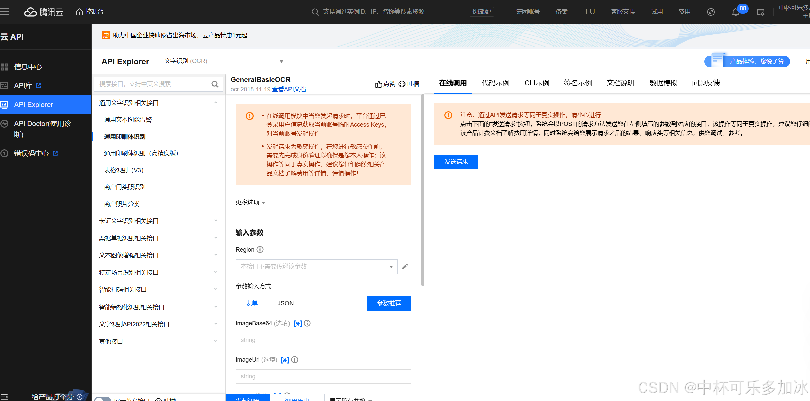810x401 pixels.
Task: Open 查看API文档 link
Action: click(x=289, y=89)
